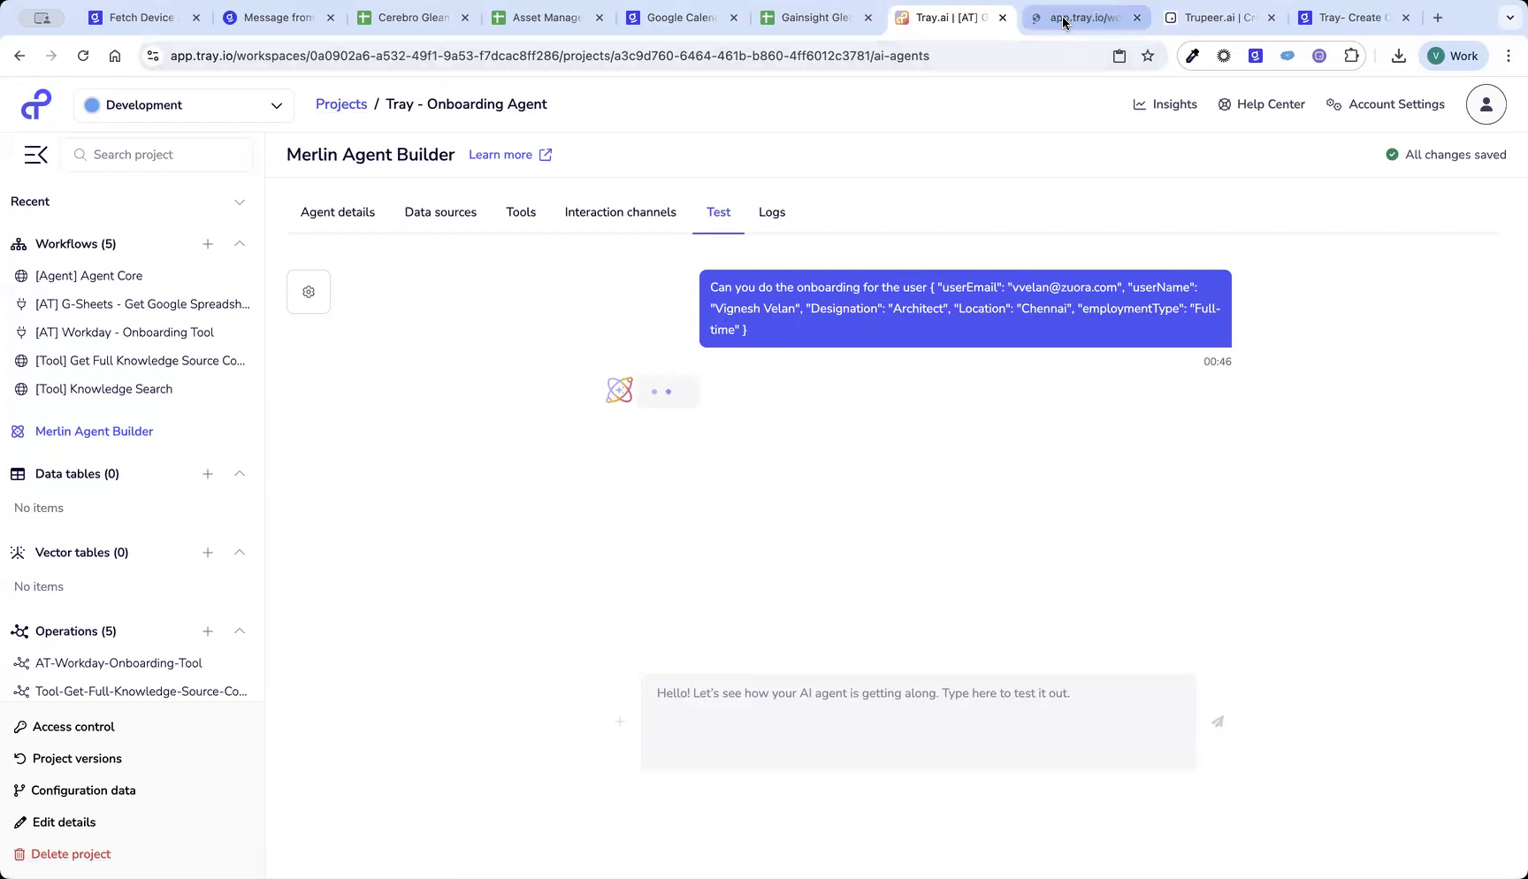The width and height of the screenshot is (1528, 879).
Task: Add a new vector table with plus icon
Action: click(208, 553)
